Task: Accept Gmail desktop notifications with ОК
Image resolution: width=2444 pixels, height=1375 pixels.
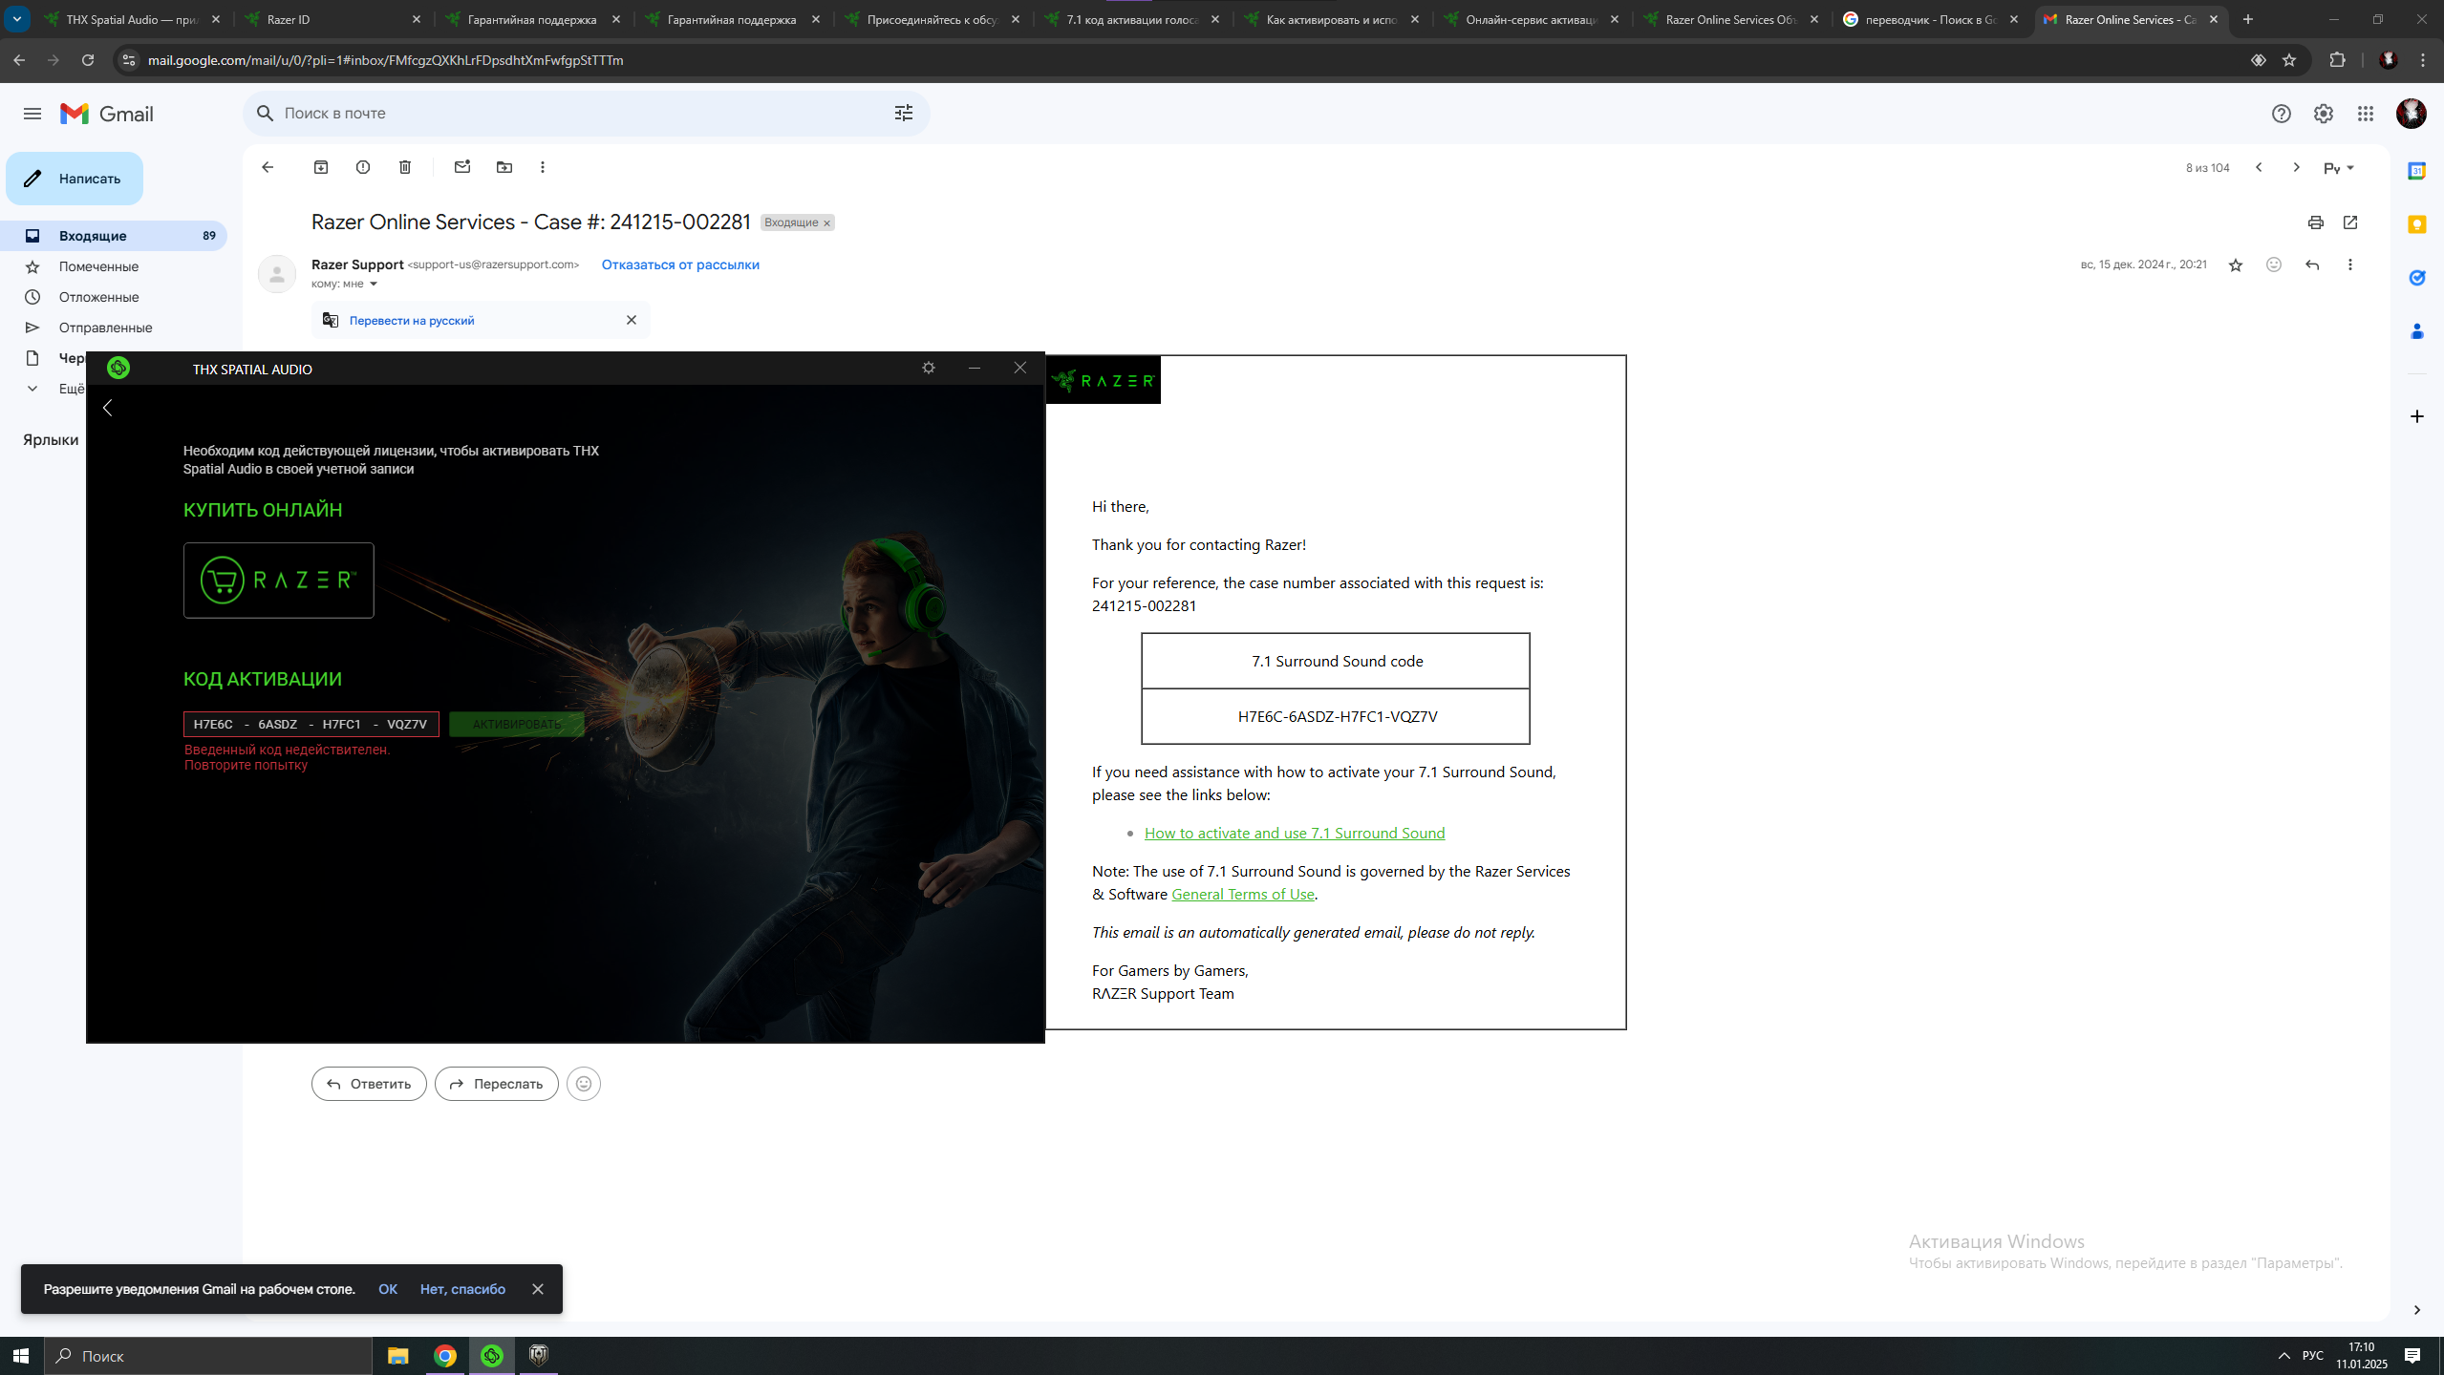Action: pos(388,1289)
